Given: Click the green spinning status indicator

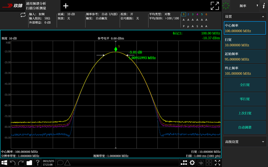Looking at the screenshot, I should [226, 6].
